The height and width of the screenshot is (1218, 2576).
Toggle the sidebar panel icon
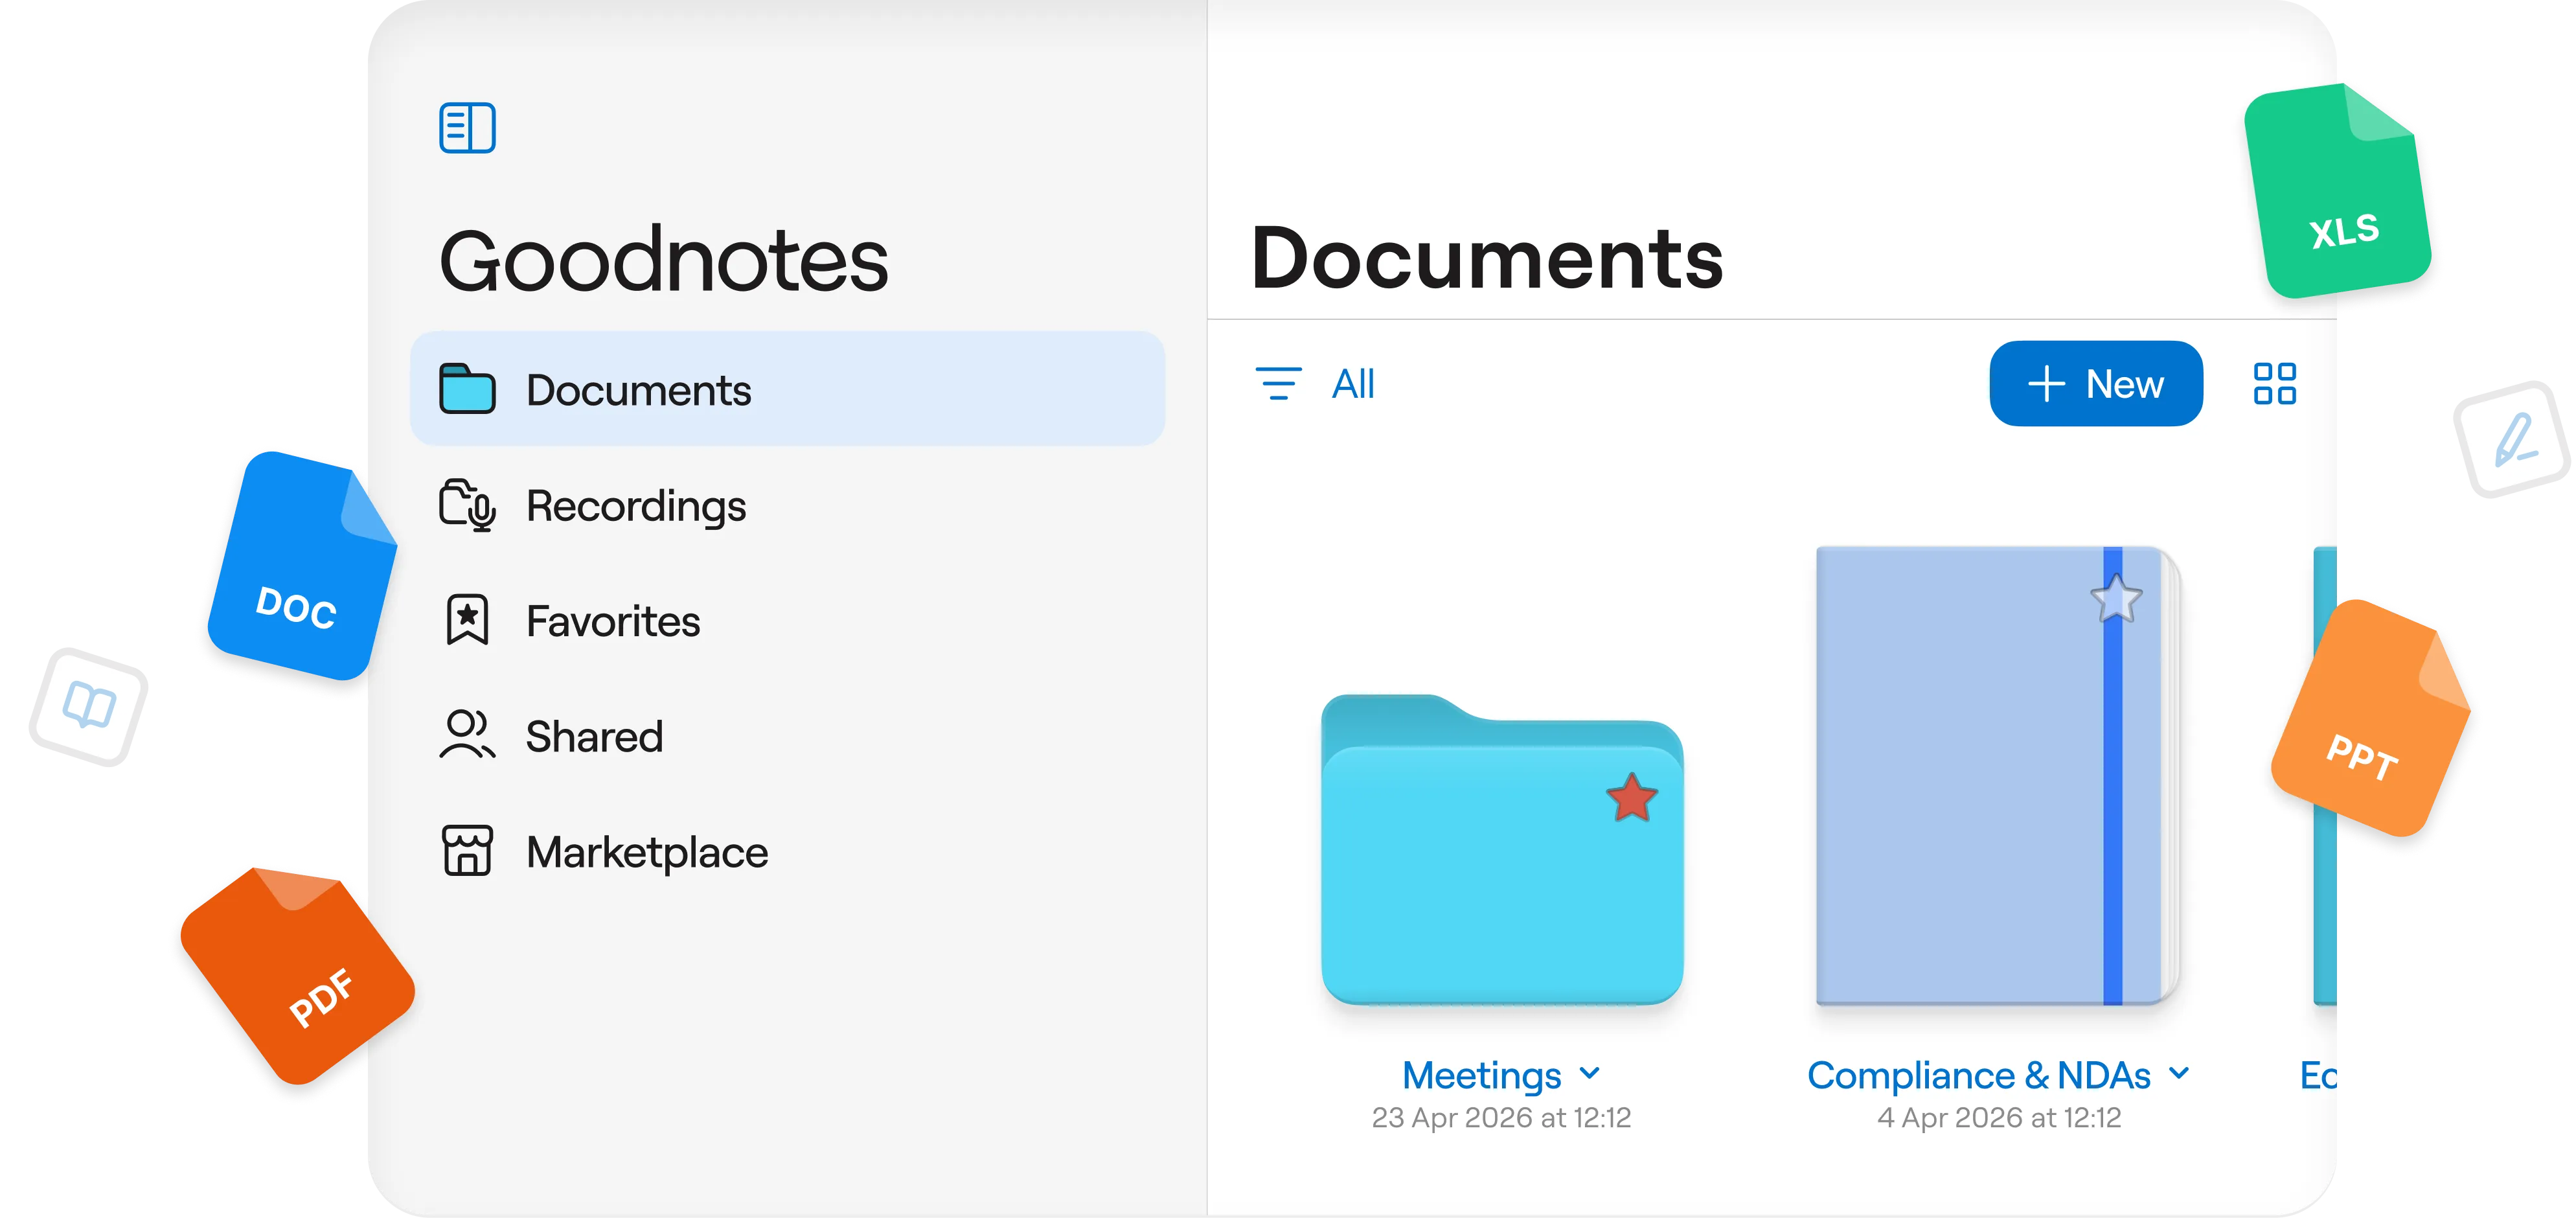click(467, 128)
